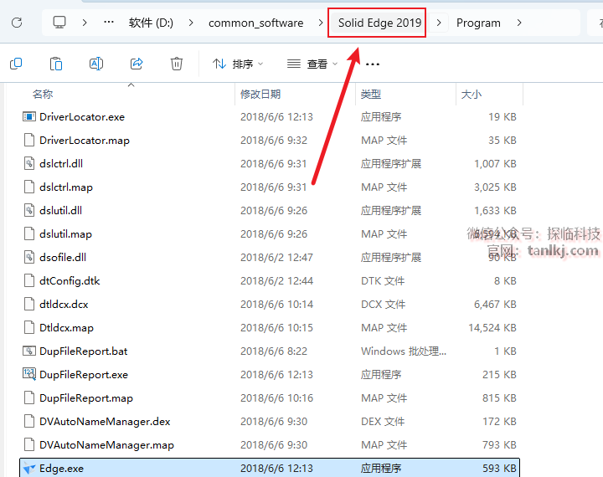Select the DriverLocator.map file icon
This screenshot has height=477, width=603.
pyautogui.click(x=29, y=140)
